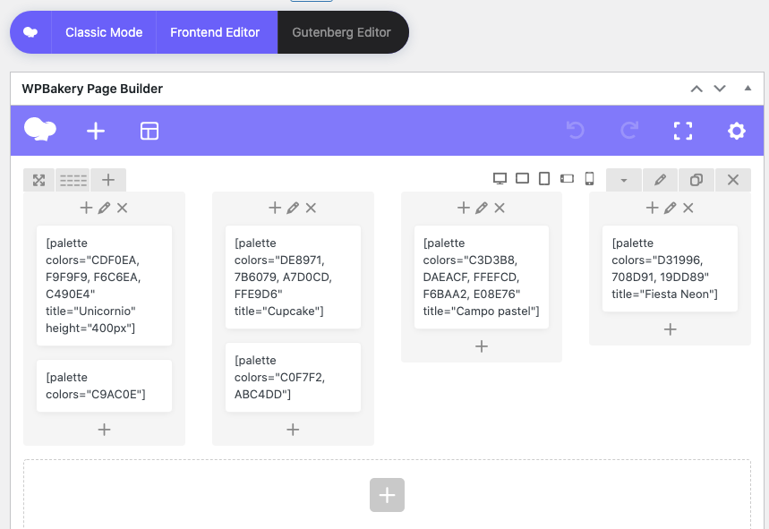The image size is (769, 529).
Task: Append element below C9AC0E palette block
Action: 104,430
